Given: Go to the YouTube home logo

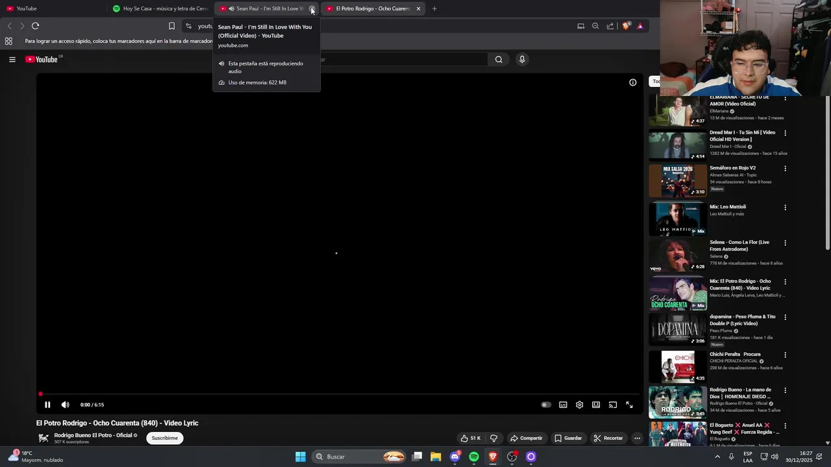Looking at the screenshot, I should pos(43,60).
